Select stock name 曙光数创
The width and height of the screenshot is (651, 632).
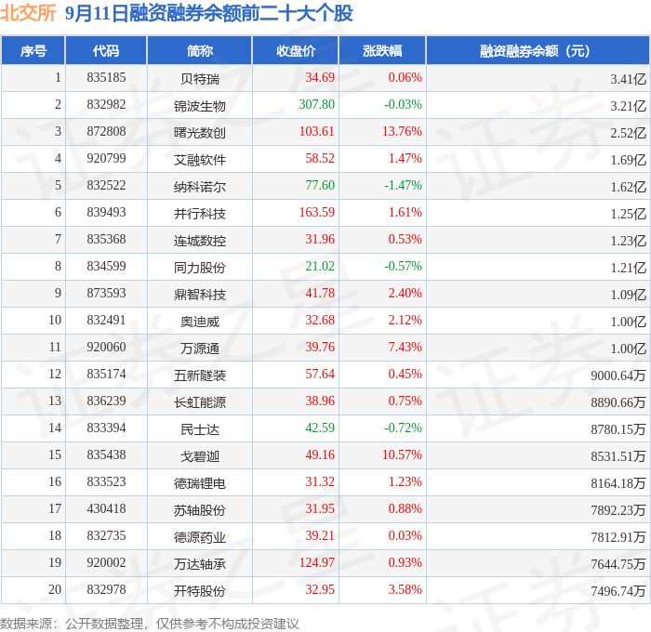click(200, 133)
